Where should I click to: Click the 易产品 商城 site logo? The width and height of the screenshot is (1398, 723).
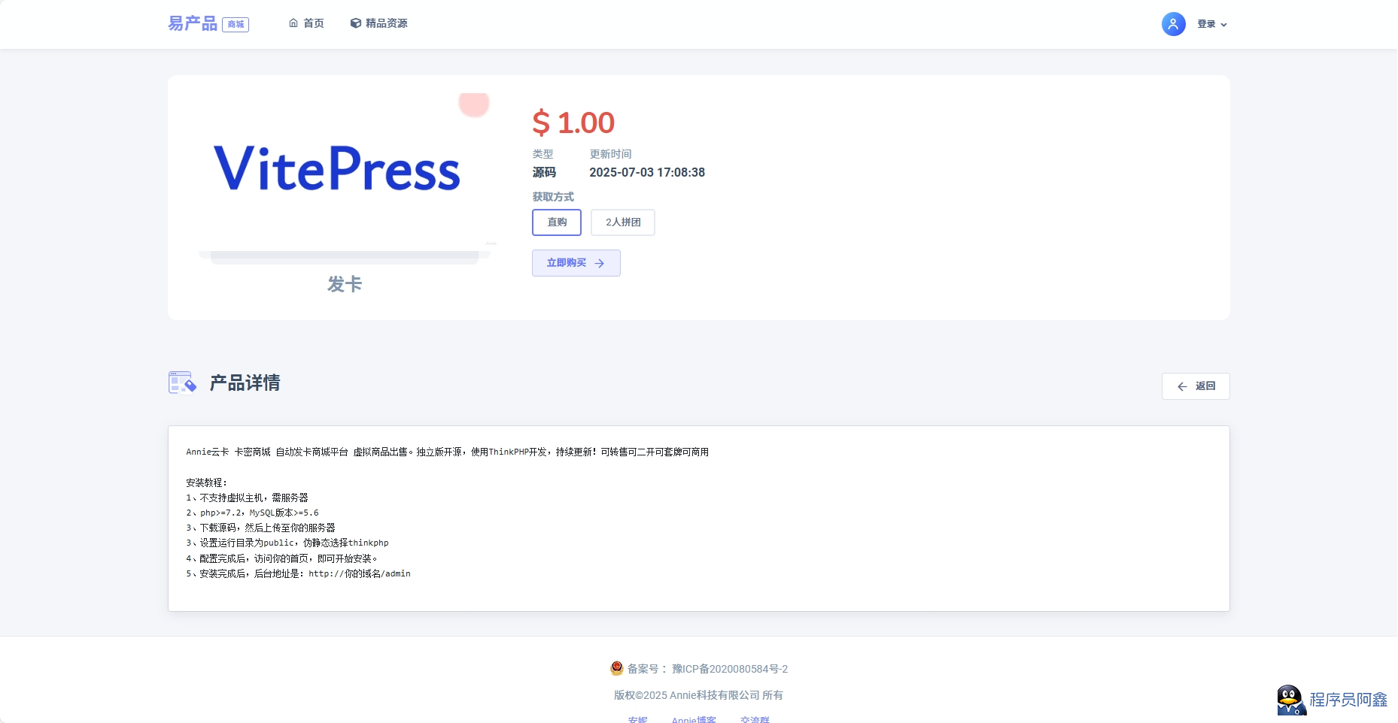coord(208,24)
